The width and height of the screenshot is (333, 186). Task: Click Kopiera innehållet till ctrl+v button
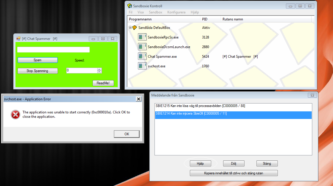coord(234,173)
